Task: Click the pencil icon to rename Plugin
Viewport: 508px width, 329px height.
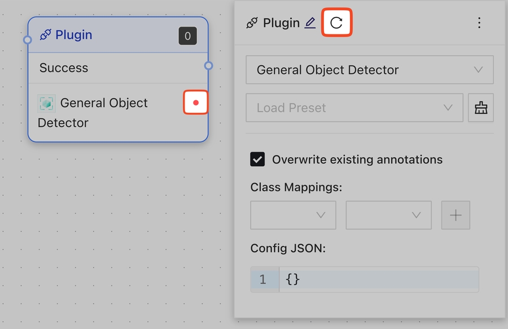Action: pyautogui.click(x=310, y=23)
